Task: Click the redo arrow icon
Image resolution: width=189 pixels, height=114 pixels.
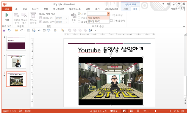Action: [21, 30]
